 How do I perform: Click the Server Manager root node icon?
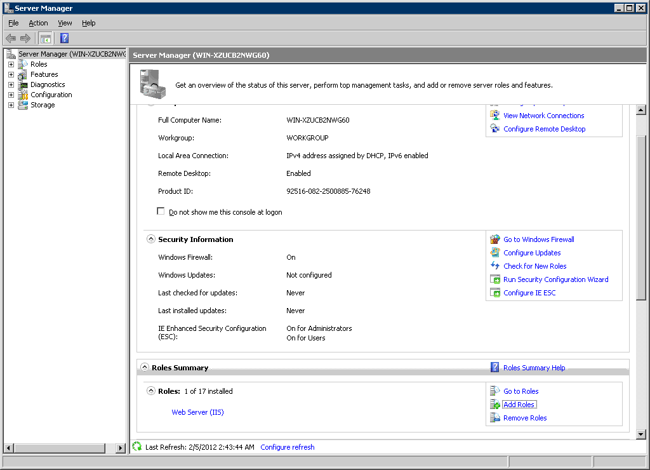click(11, 54)
